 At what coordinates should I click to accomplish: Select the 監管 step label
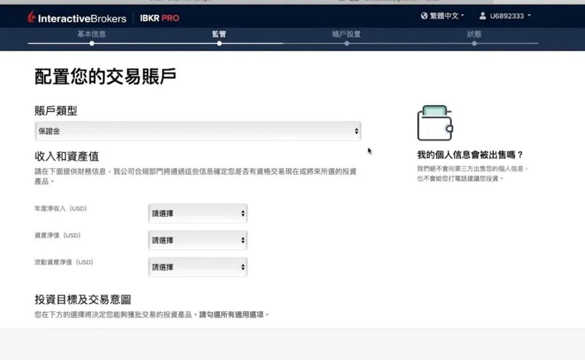[219, 34]
